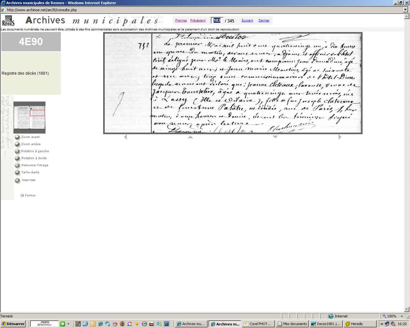Open the address bar dropdown arrow
Viewport: 410px width, 328px height.
[x=406, y=10]
